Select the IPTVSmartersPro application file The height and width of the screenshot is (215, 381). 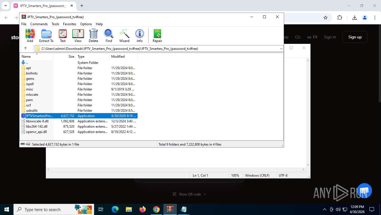[x=79, y=116]
